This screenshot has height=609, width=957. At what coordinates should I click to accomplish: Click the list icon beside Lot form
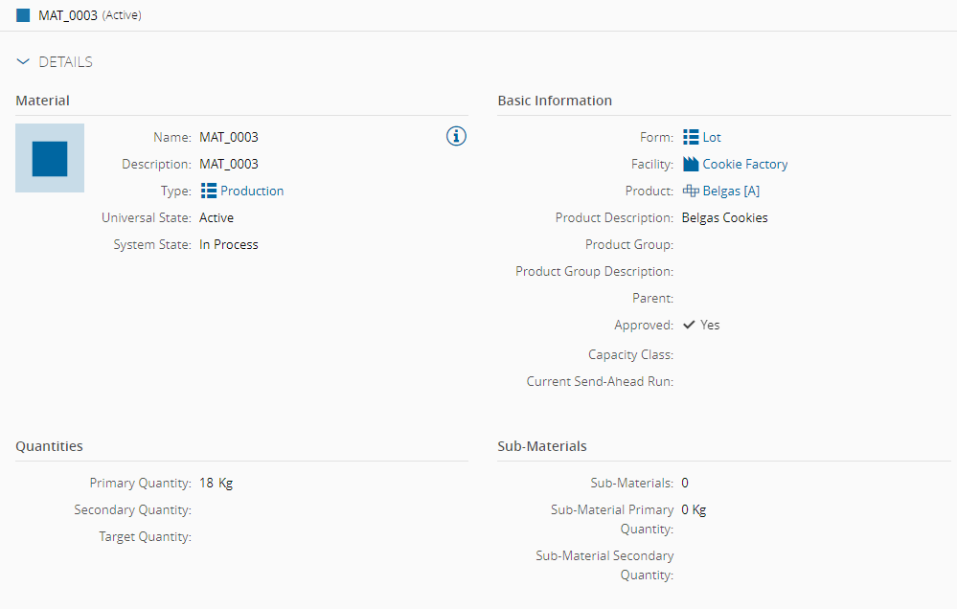[691, 137]
